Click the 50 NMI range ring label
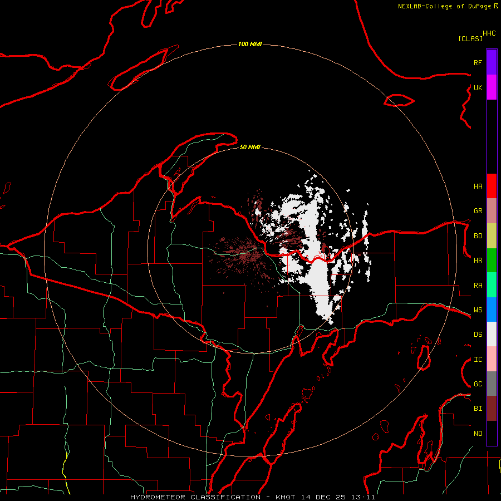The height and width of the screenshot is (501, 501). [x=250, y=147]
